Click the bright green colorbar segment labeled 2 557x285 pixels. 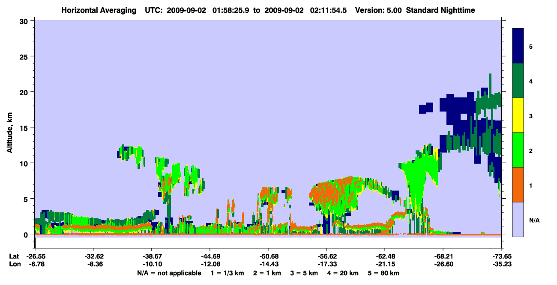pyautogui.click(x=518, y=150)
